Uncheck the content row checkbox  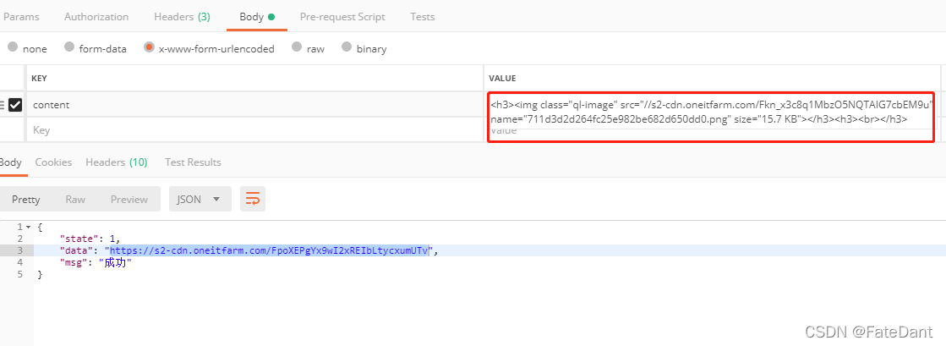(x=15, y=105)
